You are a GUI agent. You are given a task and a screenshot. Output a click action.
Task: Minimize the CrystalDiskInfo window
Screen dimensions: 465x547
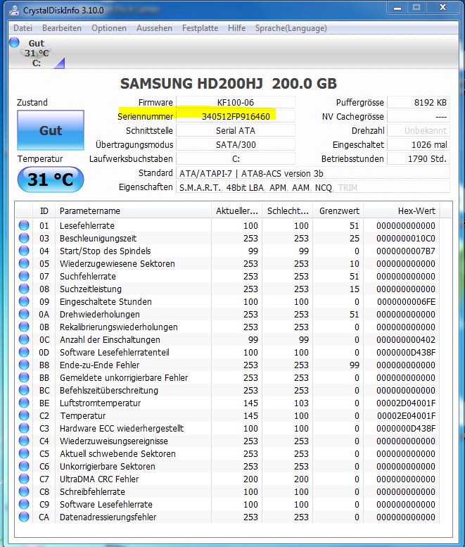pyautogui.click(x=397, y=8)
